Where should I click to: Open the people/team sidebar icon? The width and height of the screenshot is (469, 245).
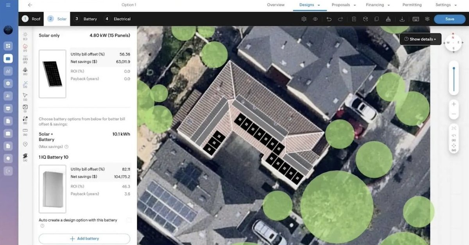(8, 96)
